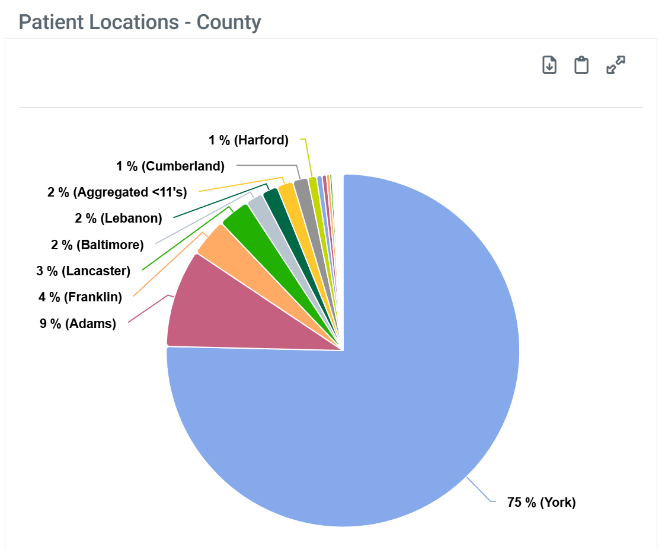The height and width of the screenshot is (550, 665).
Task: Click the download chart data icon
Action: 549,65
